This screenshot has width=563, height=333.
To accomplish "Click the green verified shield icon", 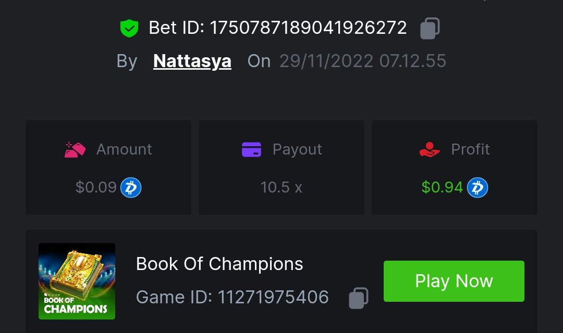I will point(129,28).
